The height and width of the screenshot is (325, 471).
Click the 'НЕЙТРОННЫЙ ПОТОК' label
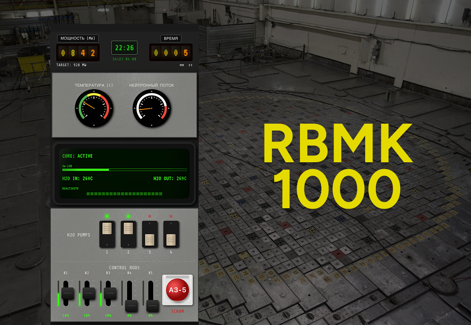[152, 85]
